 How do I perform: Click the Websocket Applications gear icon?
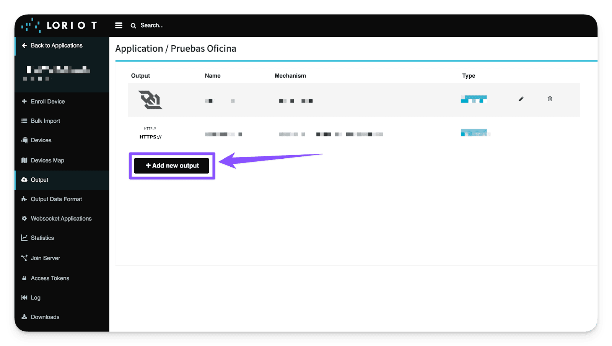click(x=24, y=218)
